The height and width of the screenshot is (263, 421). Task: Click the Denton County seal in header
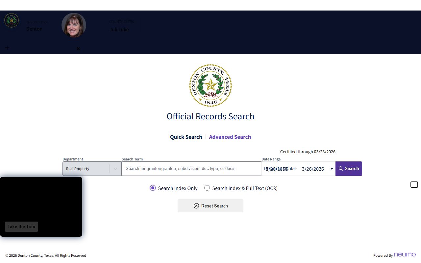(x=12, y=20)
